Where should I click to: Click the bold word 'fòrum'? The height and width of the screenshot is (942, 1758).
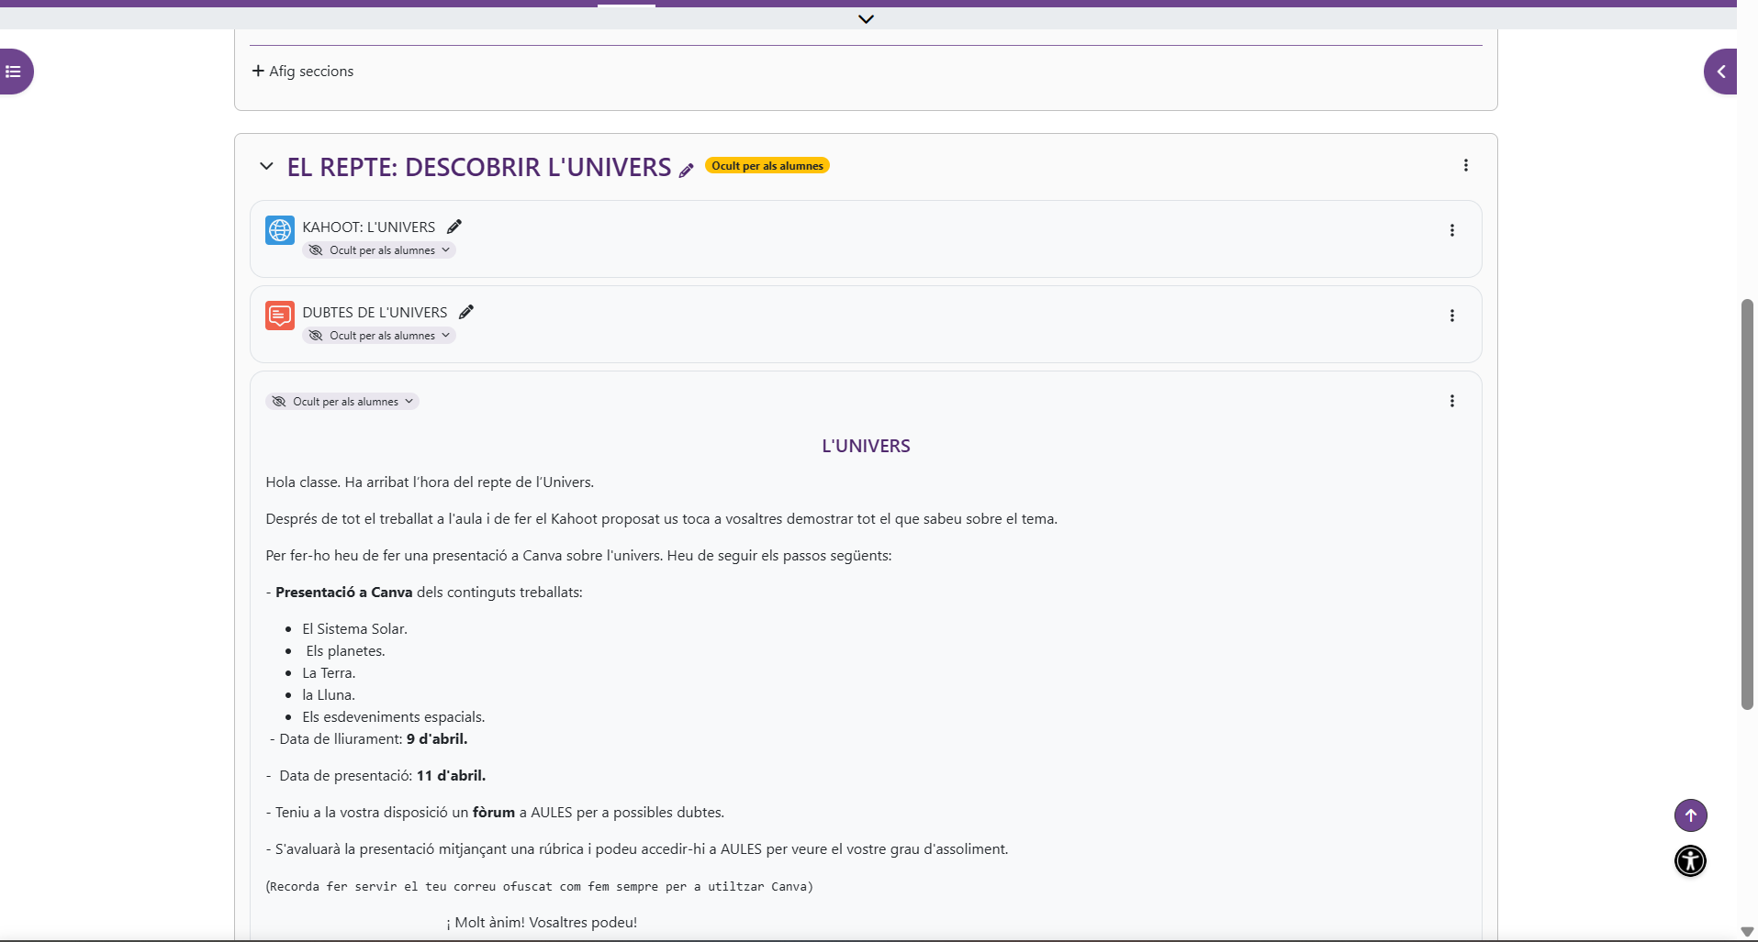pyautogui.click(x=494, y=813)
